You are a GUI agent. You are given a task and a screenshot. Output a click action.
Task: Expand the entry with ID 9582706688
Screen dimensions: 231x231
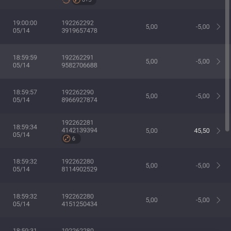click(x=218, y=61)
